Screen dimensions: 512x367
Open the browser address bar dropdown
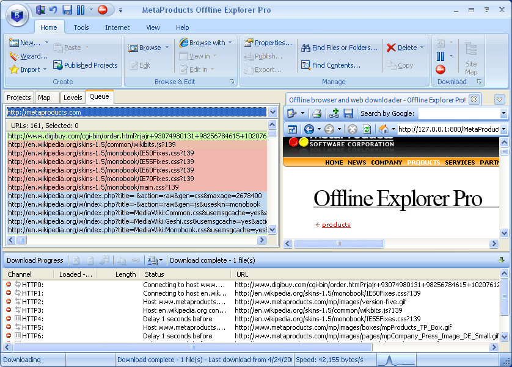pyautogui.click(x=504, y=129)
